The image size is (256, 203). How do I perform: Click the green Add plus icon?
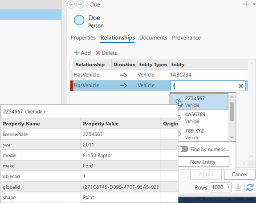(x=77, y=53)
